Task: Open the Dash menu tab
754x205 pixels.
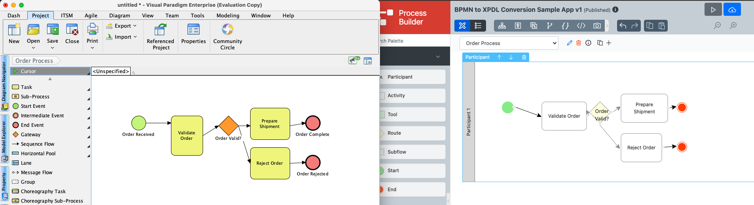Action: (x=14, y=15)
